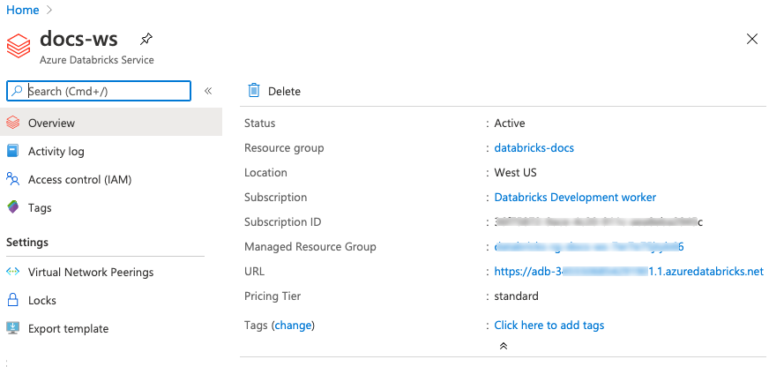Click the Export template icon
This screenshot has height=367, width=769.
click(13, 328)
